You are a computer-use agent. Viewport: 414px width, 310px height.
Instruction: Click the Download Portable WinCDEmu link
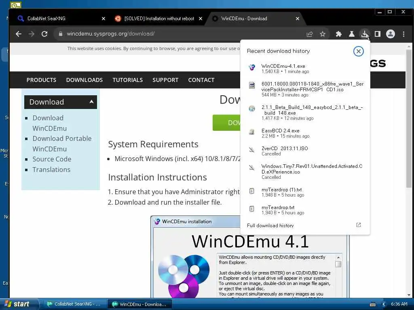pyautogui.click(x=62, y=144)
